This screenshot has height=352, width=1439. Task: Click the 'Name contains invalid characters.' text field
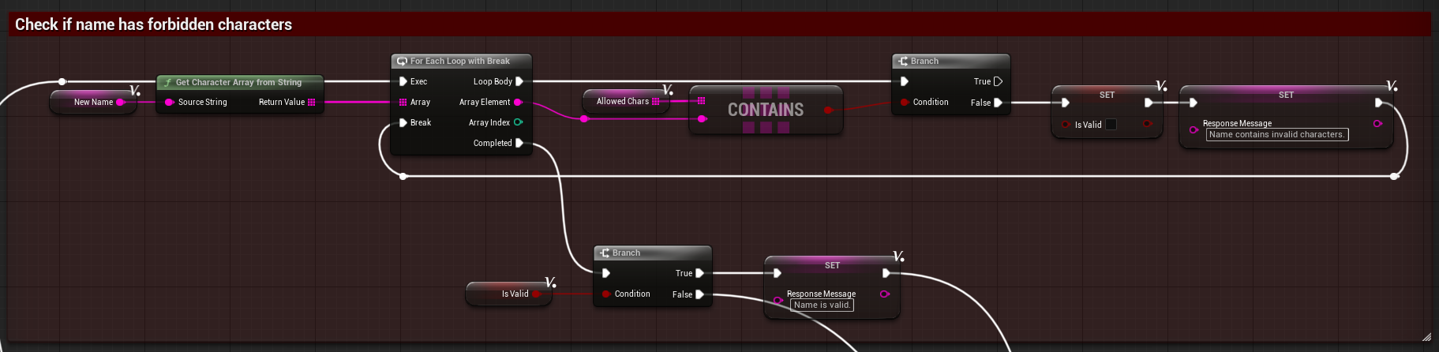[x=1276, y=135]
